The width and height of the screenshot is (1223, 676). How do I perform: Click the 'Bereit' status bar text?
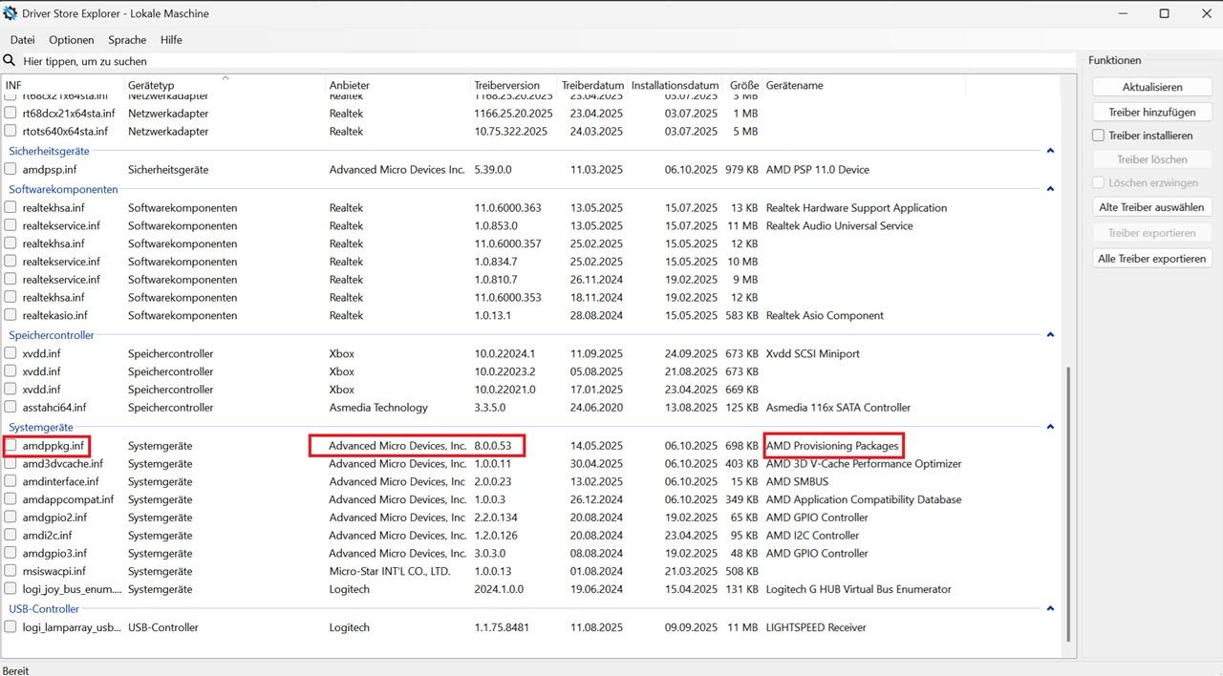coord(16,670)
